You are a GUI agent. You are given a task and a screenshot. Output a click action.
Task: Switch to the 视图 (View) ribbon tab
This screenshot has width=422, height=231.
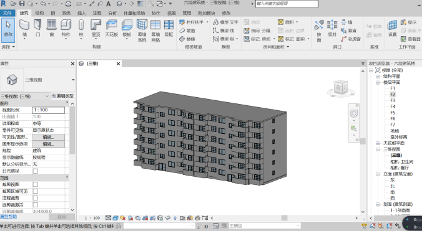point(171,13)
